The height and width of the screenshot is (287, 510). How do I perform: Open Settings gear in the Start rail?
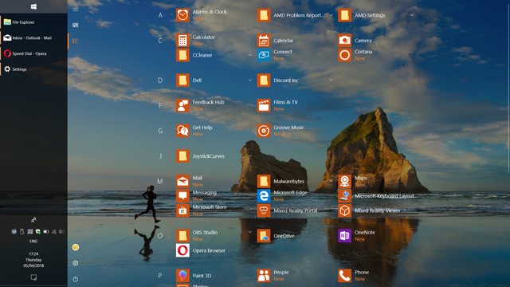[76, 263]
